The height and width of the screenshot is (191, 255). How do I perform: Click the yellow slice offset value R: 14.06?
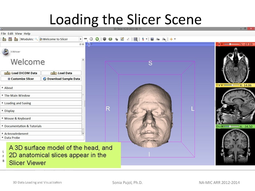tap(245, 85)
